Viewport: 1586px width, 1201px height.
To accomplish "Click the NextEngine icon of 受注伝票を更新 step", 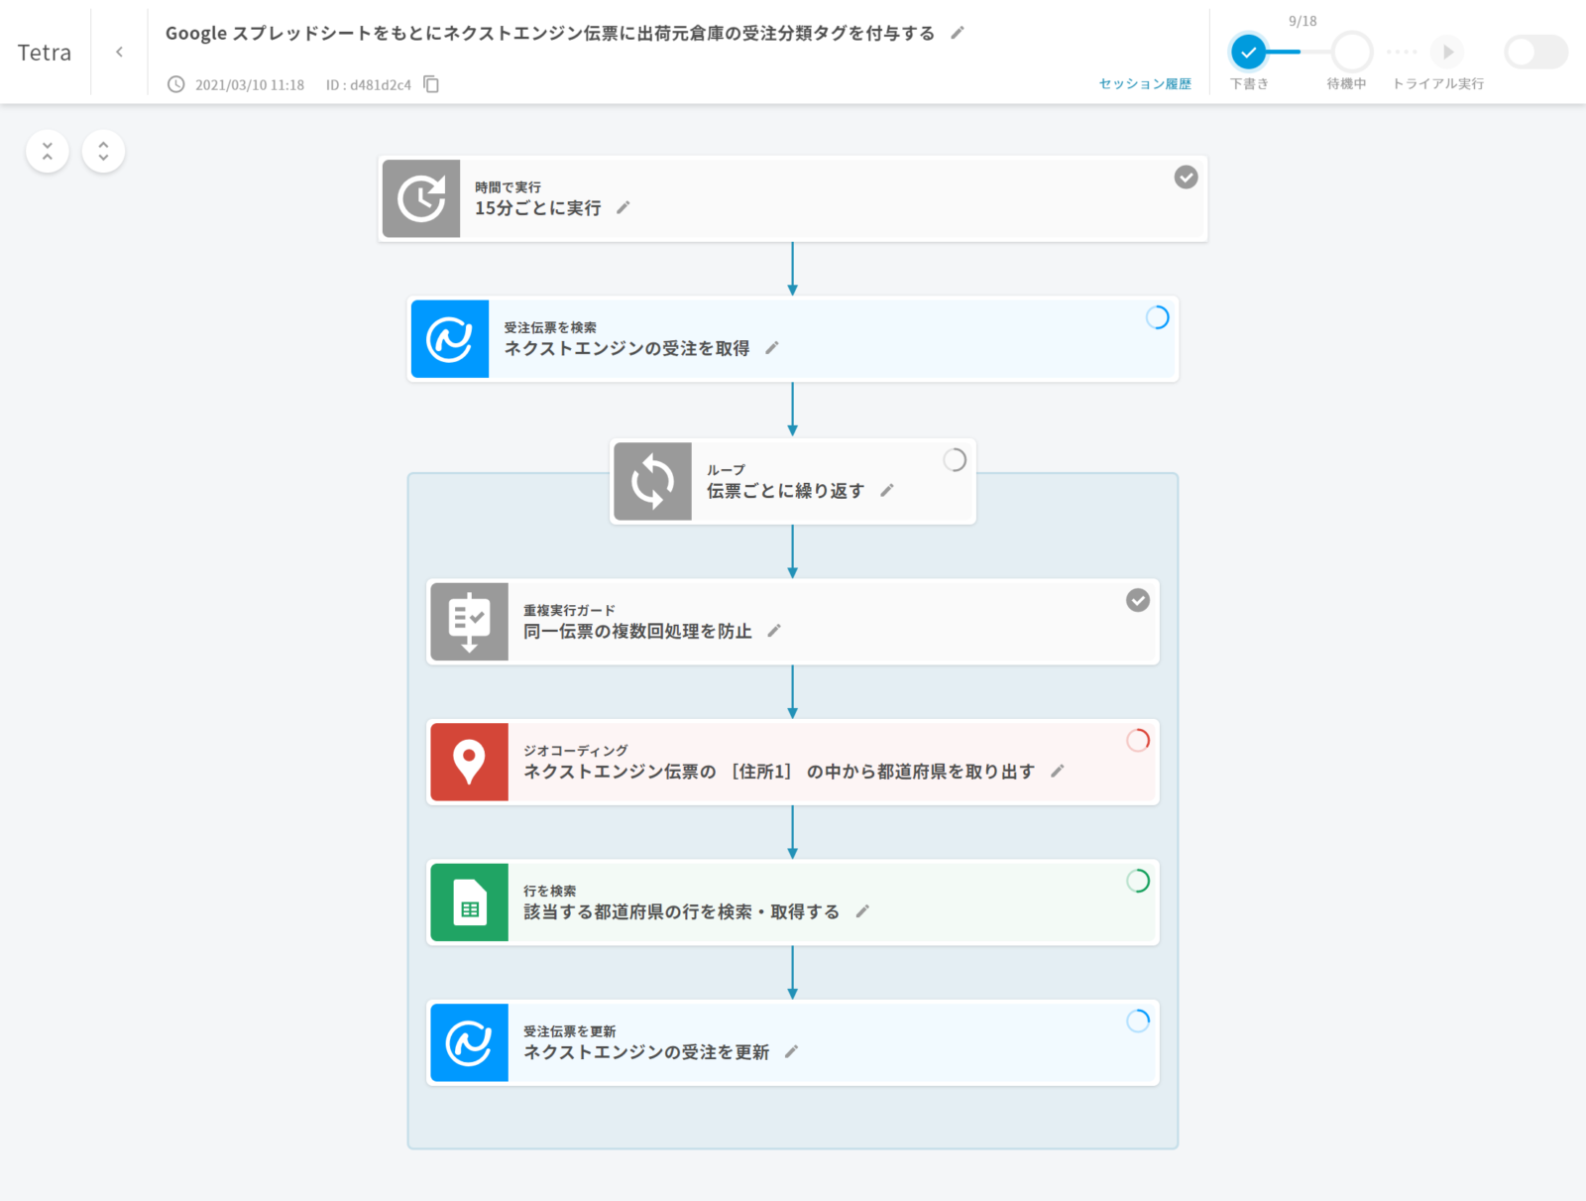I will pos(470,1042).
